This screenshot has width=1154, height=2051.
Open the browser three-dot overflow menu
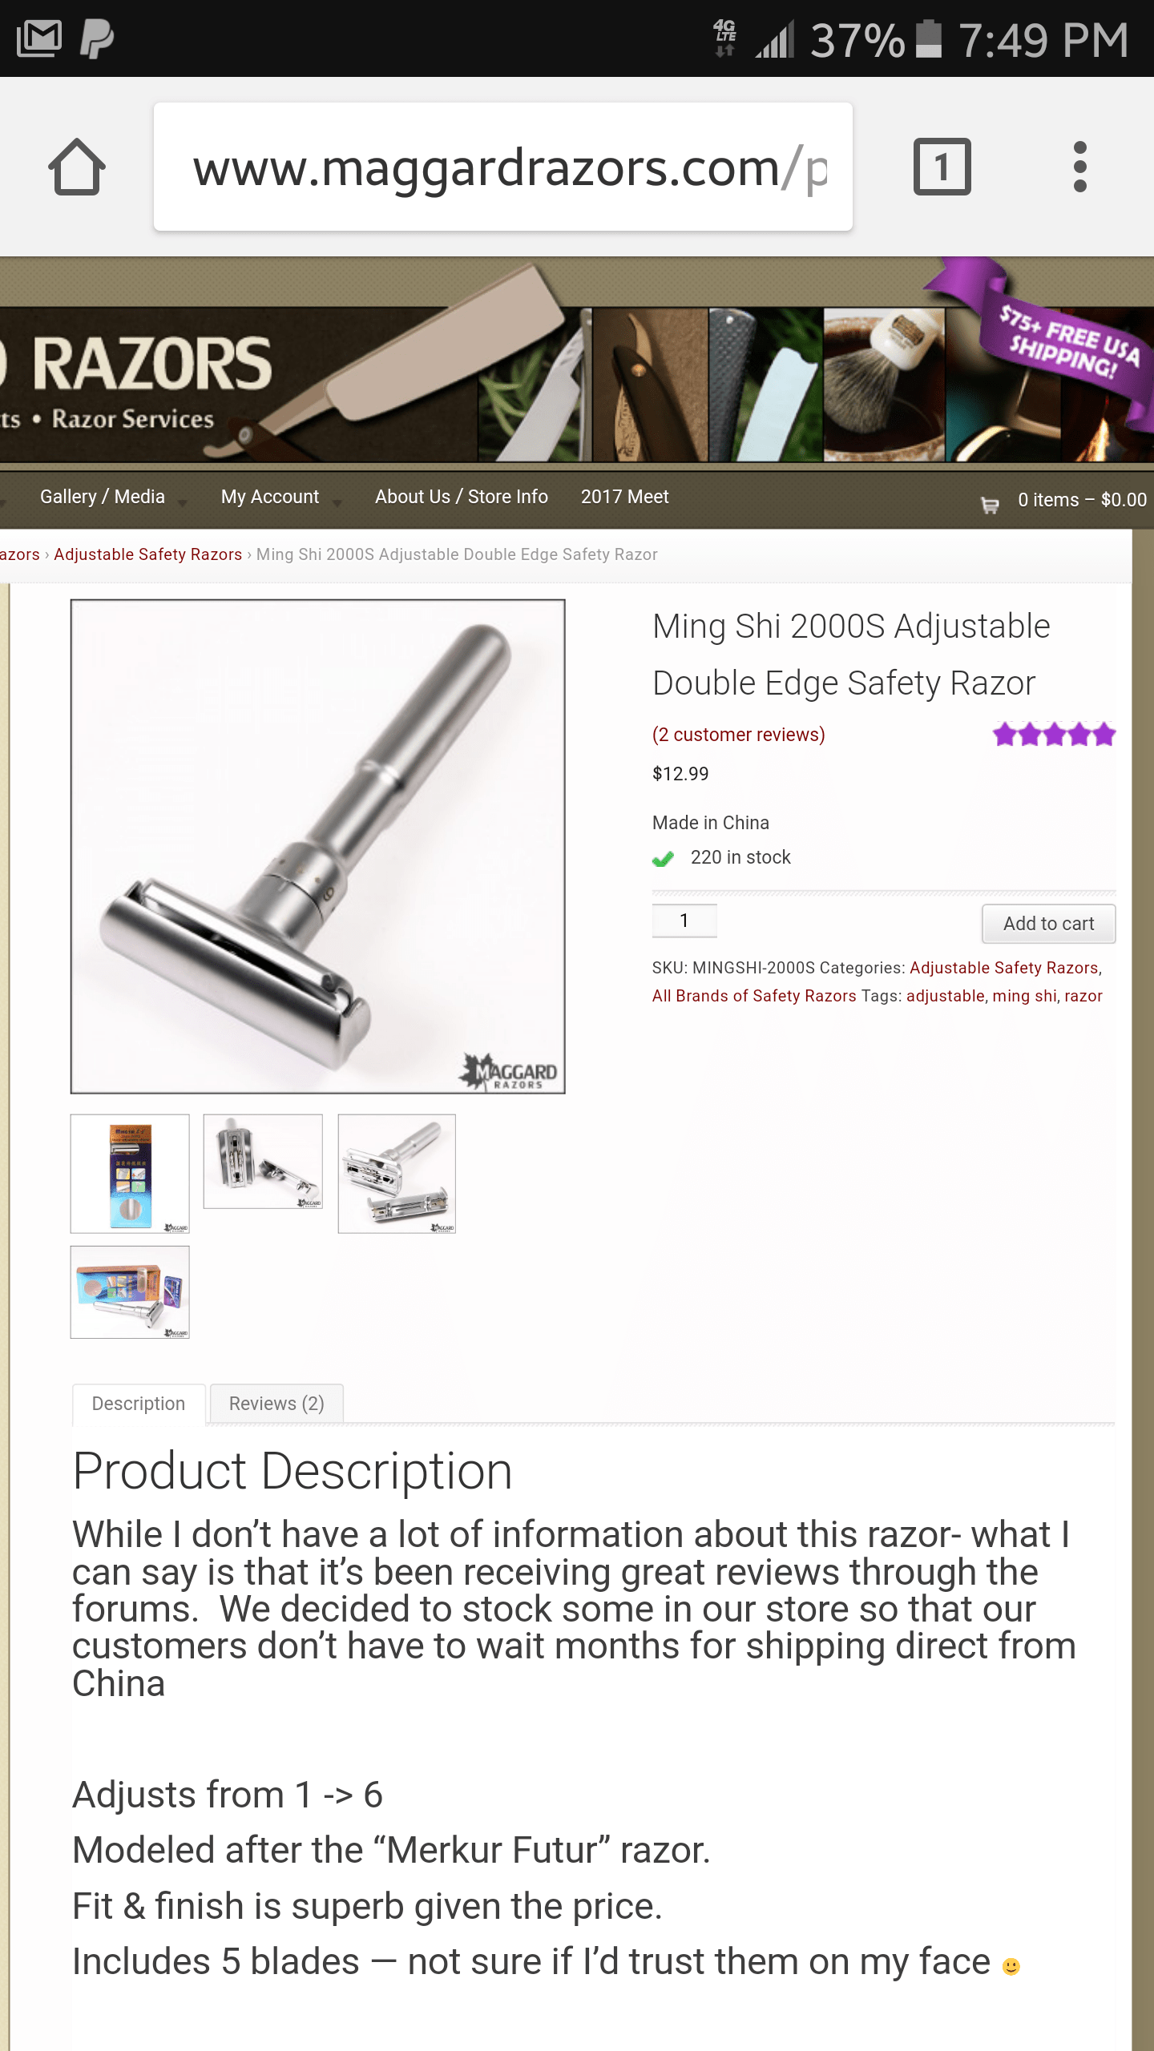(x=1079, y=167)
